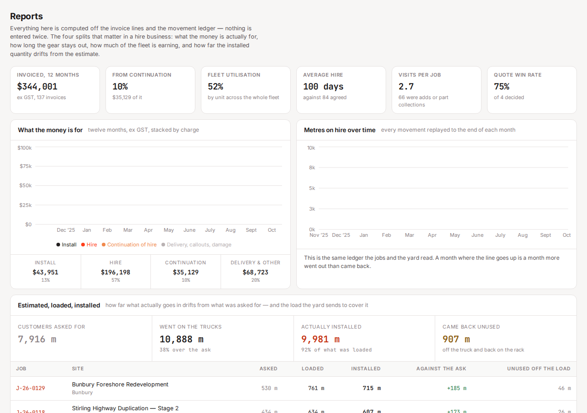Click the LOADED column header
Viewport: 587px width, 413px height.
click(313, 368)
